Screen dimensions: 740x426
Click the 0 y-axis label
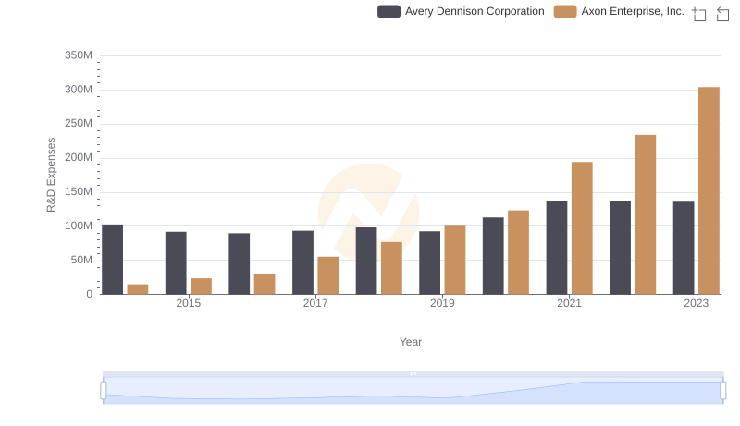89,294
